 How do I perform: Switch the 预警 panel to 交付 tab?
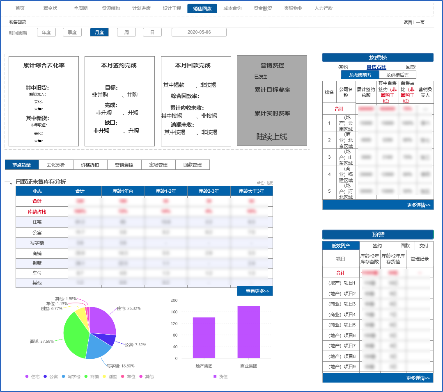[424, 246]
